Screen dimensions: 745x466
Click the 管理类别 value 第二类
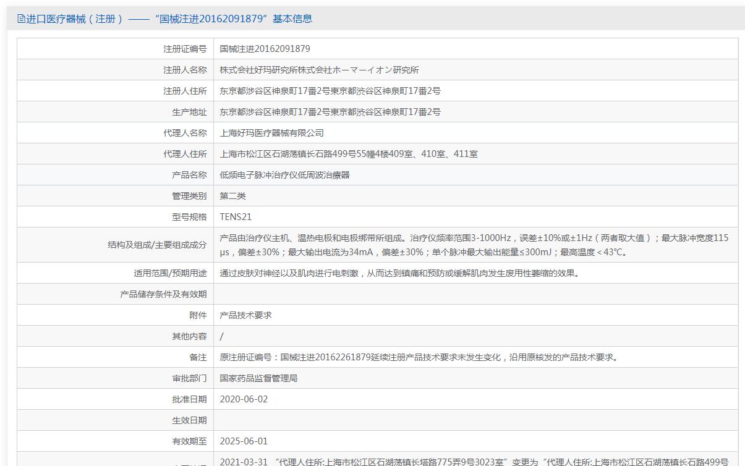(232, 196)
